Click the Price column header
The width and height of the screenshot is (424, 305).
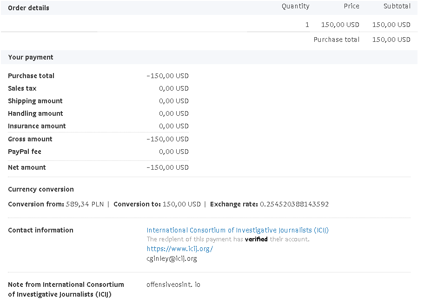pos(351,7)
